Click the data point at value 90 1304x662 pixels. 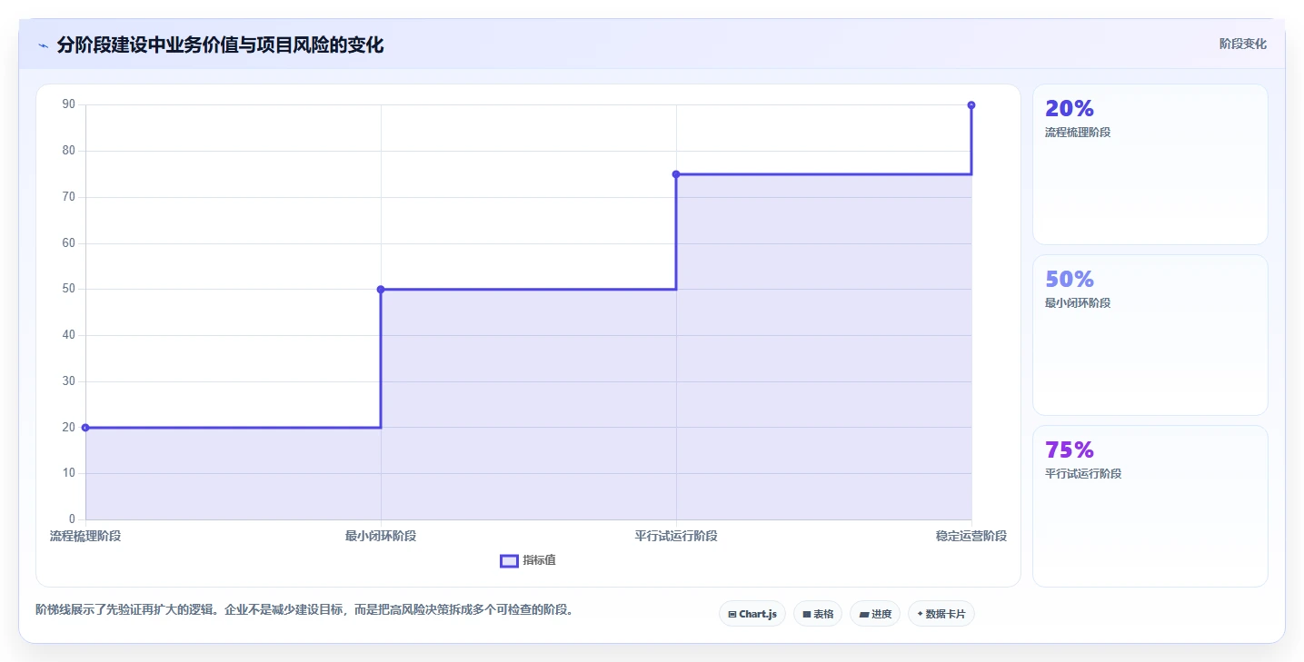(971, 105)
